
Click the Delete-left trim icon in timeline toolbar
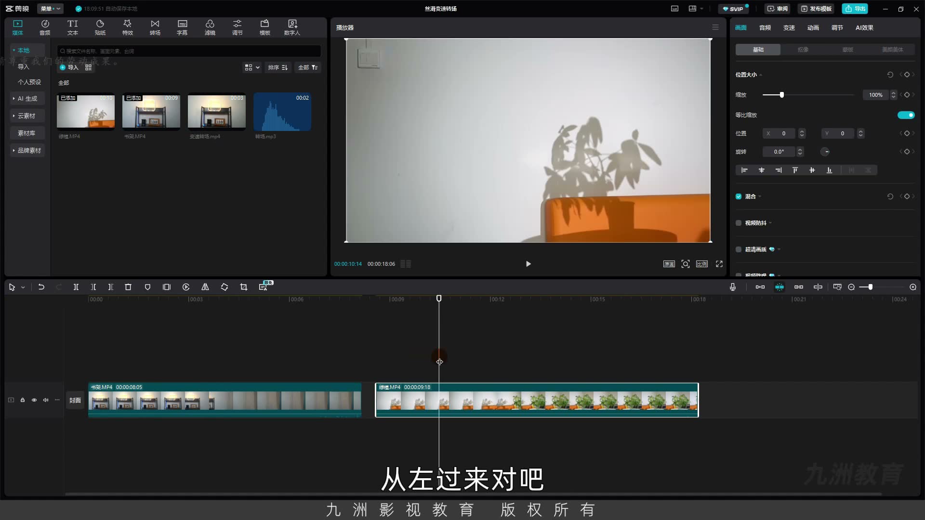coord(93,287)
